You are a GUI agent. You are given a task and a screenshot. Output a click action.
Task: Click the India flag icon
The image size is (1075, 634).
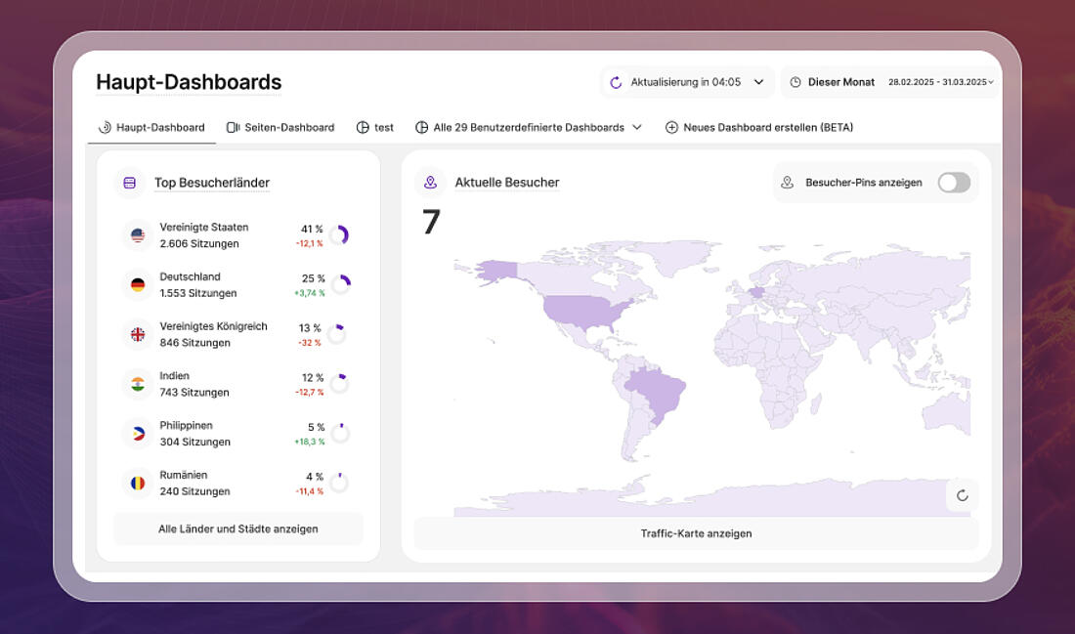coord(138,384)
